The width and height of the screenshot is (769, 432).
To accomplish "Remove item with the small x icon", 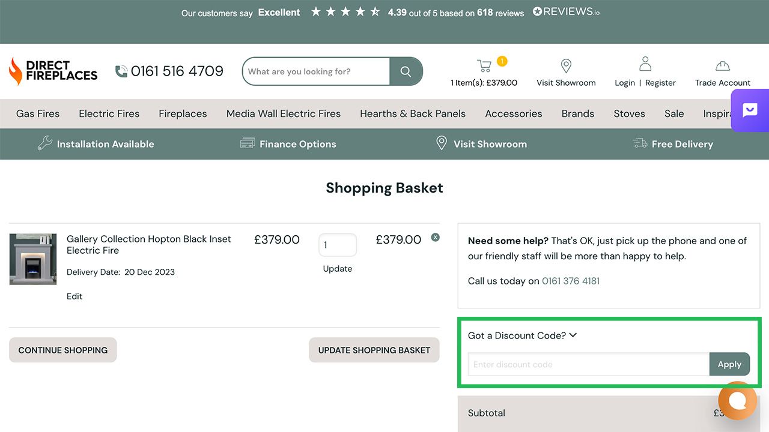I will 436,237.
